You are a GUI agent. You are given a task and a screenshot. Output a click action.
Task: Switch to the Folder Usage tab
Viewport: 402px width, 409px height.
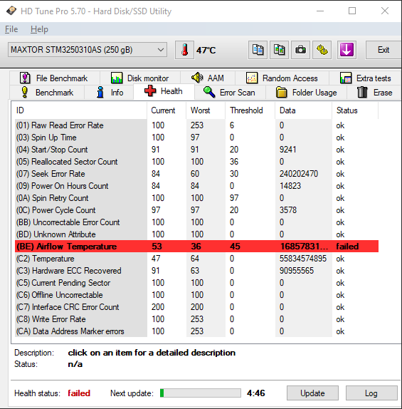point(307,93)
